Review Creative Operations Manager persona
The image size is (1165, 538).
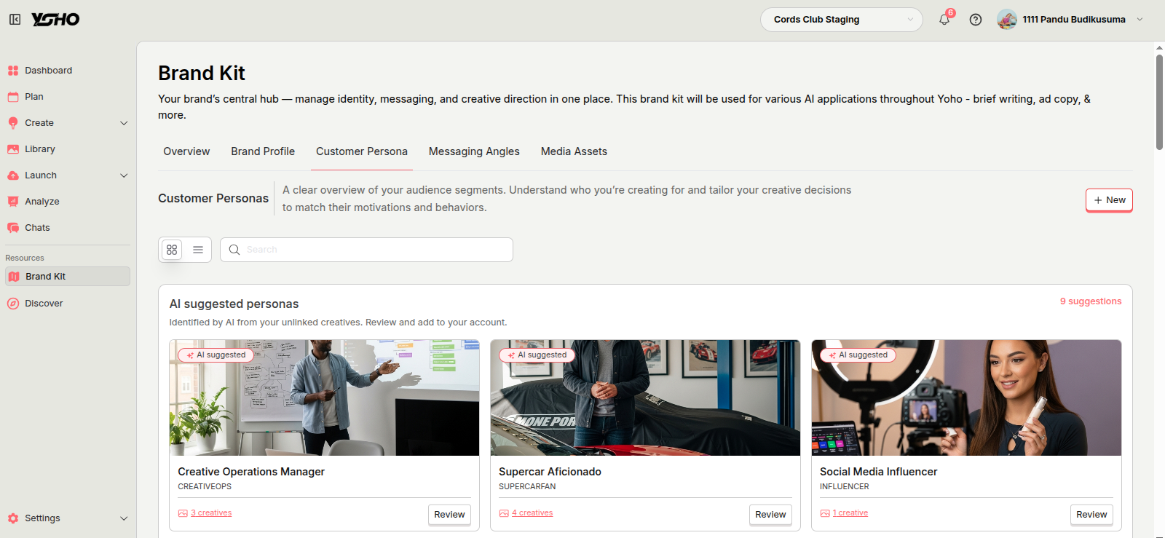point(449,515)
